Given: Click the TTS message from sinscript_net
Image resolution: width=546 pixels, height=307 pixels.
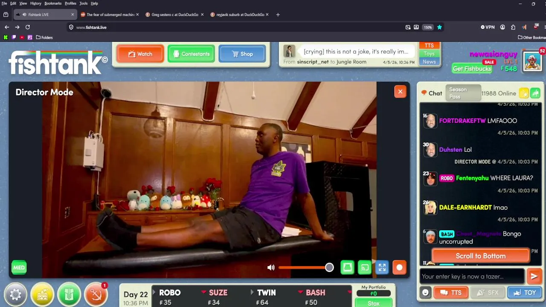Looking at the screenshot, I should tap(356, 52).
